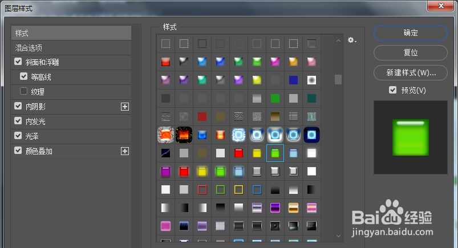The width and height of the screenshot is (458, 248).
Task: Toggle the Inner Shadow (内阴影) checkbox
Action: click(18, 106)
